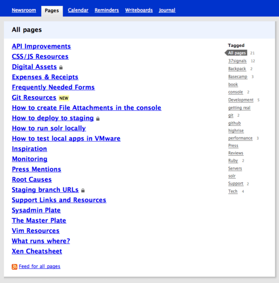Filter pages by Support tag
The height and width of the screenshot is (283, 279).
coord(236,184)
